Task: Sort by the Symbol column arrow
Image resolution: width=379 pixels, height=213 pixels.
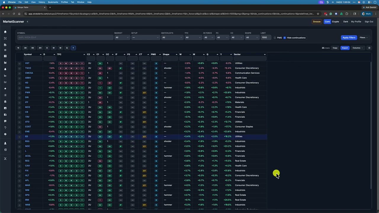Action: click(41, 54)
